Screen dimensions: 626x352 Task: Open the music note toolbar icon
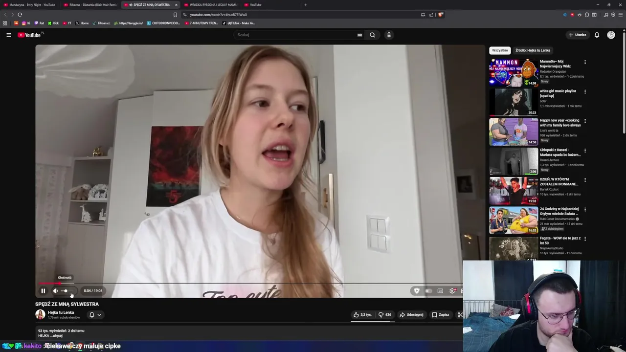[606, 15]
